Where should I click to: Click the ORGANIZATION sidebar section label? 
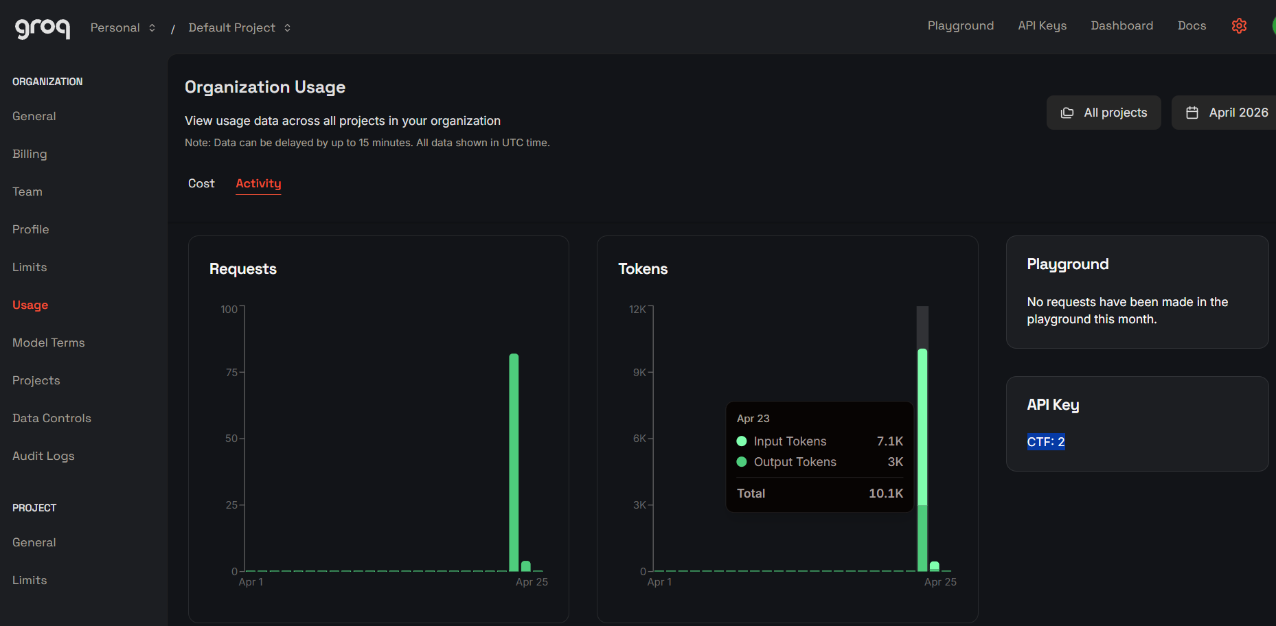(x=47, y=82)
